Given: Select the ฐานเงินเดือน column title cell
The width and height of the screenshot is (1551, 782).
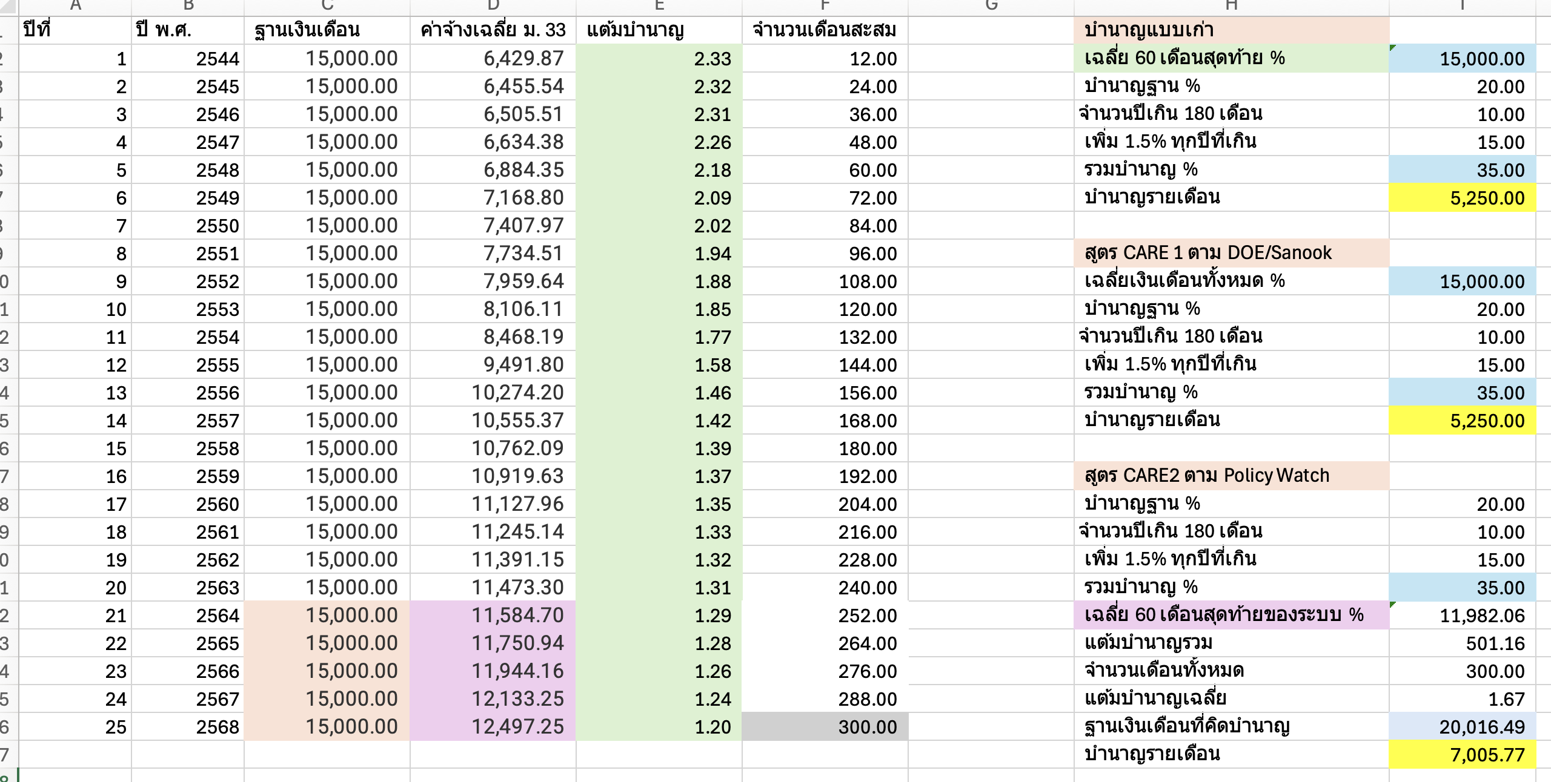Looking at the screenshot, I should (327, 30).
